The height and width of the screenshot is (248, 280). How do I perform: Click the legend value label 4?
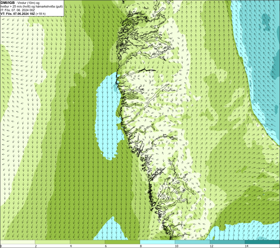pos(71,246)
